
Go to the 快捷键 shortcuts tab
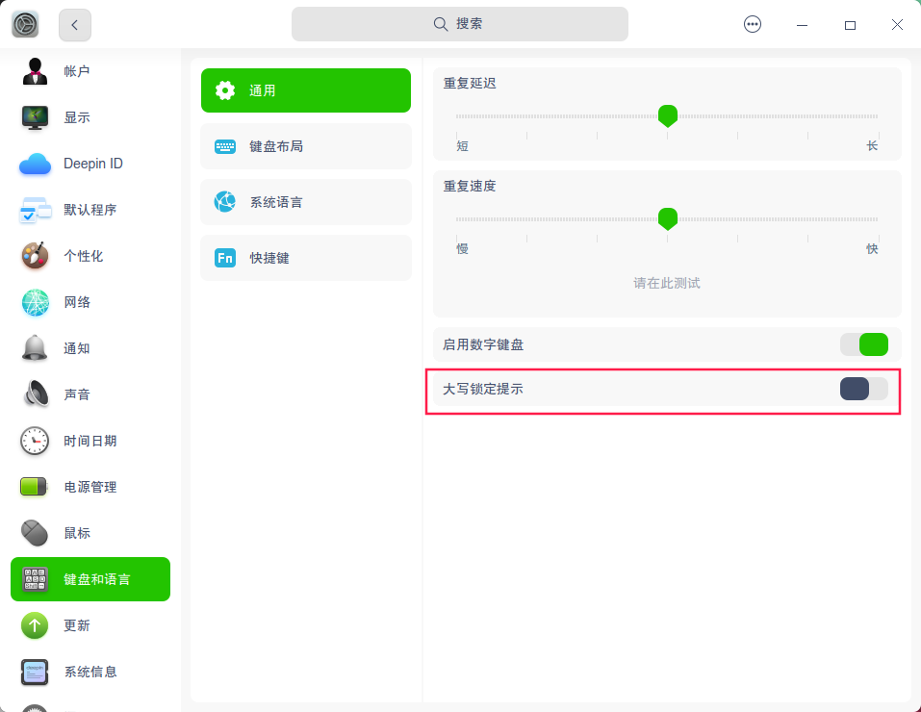pyautogui.click(x=305, y=258)
